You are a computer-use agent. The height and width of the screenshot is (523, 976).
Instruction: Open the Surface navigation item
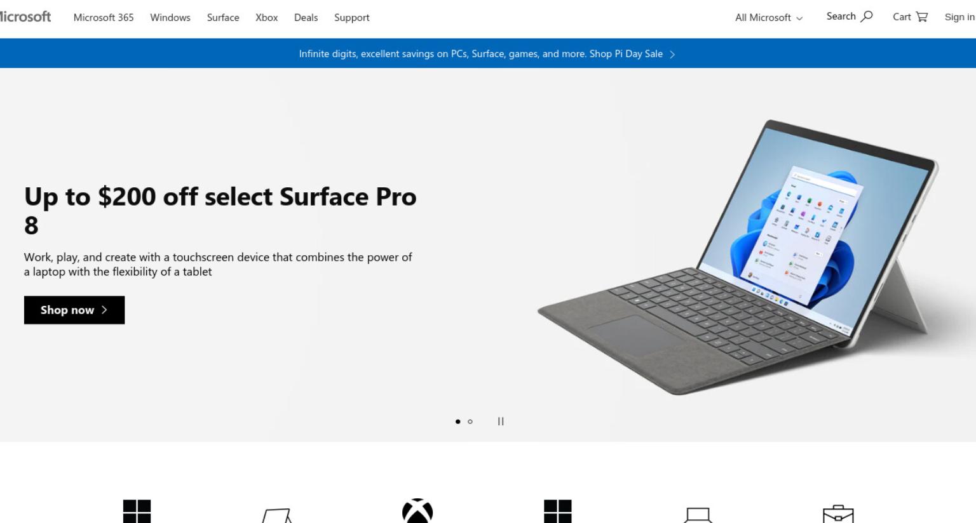click(x=223, y=18)
